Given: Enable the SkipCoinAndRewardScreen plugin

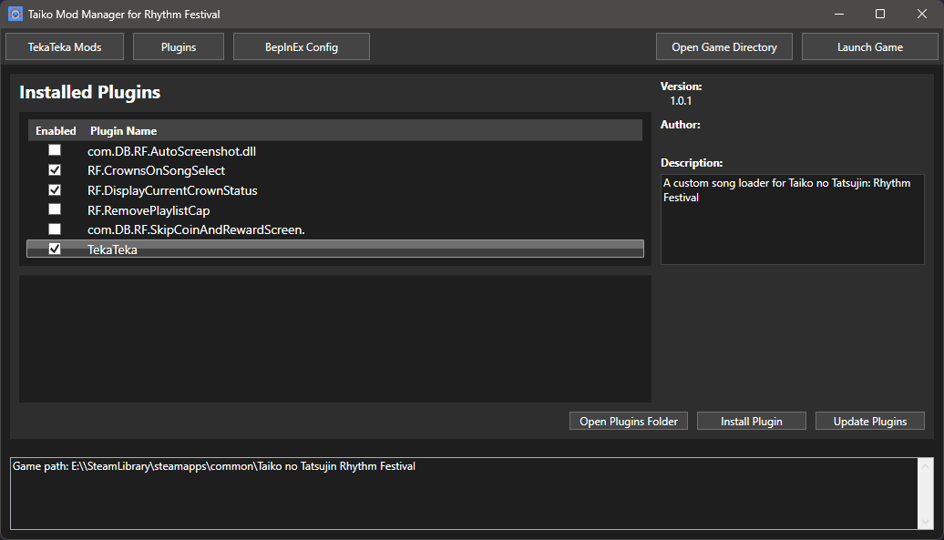Looking at the screenshot, I should click(54, 229).
